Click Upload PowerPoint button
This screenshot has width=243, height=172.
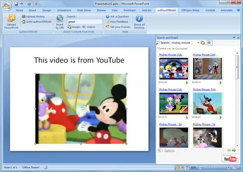[x=11, y=22]
